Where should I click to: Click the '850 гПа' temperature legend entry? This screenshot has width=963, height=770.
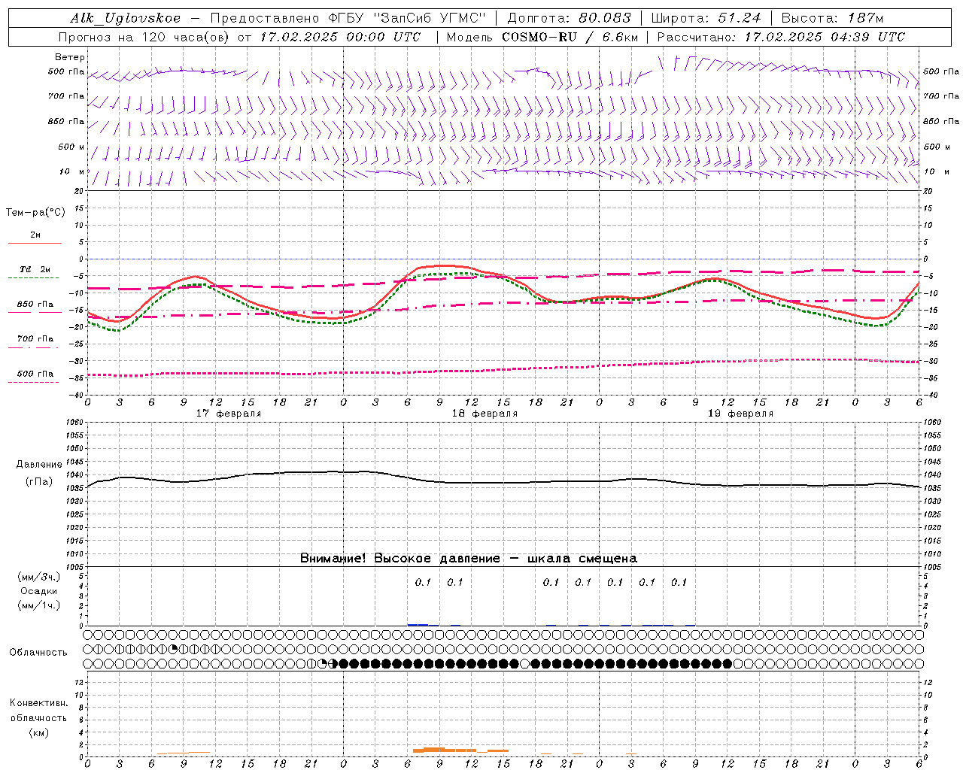click(35, 305)
